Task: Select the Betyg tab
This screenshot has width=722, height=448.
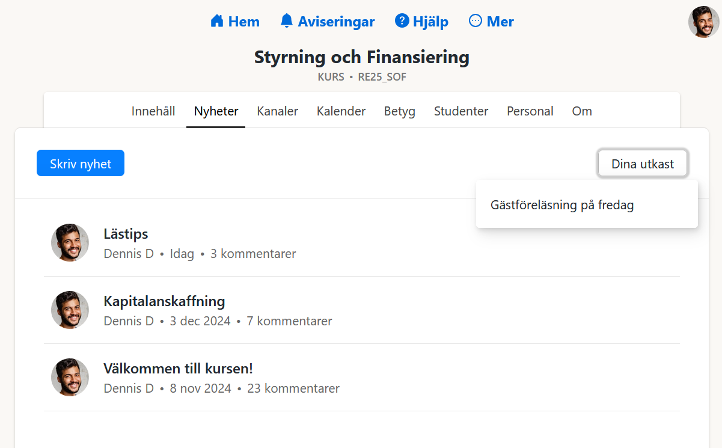Action: pyautogui.click(x=399, y=111)
